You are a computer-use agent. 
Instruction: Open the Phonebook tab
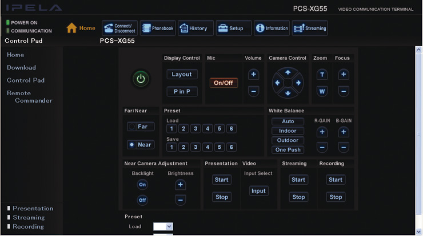pyautogui.click(x=157, y=29)
